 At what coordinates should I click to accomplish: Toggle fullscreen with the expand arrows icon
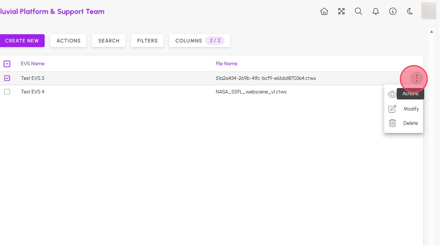pos(341,11)
